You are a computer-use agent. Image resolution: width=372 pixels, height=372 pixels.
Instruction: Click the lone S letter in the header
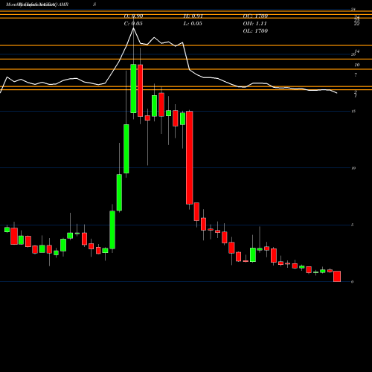pos(94,4)
